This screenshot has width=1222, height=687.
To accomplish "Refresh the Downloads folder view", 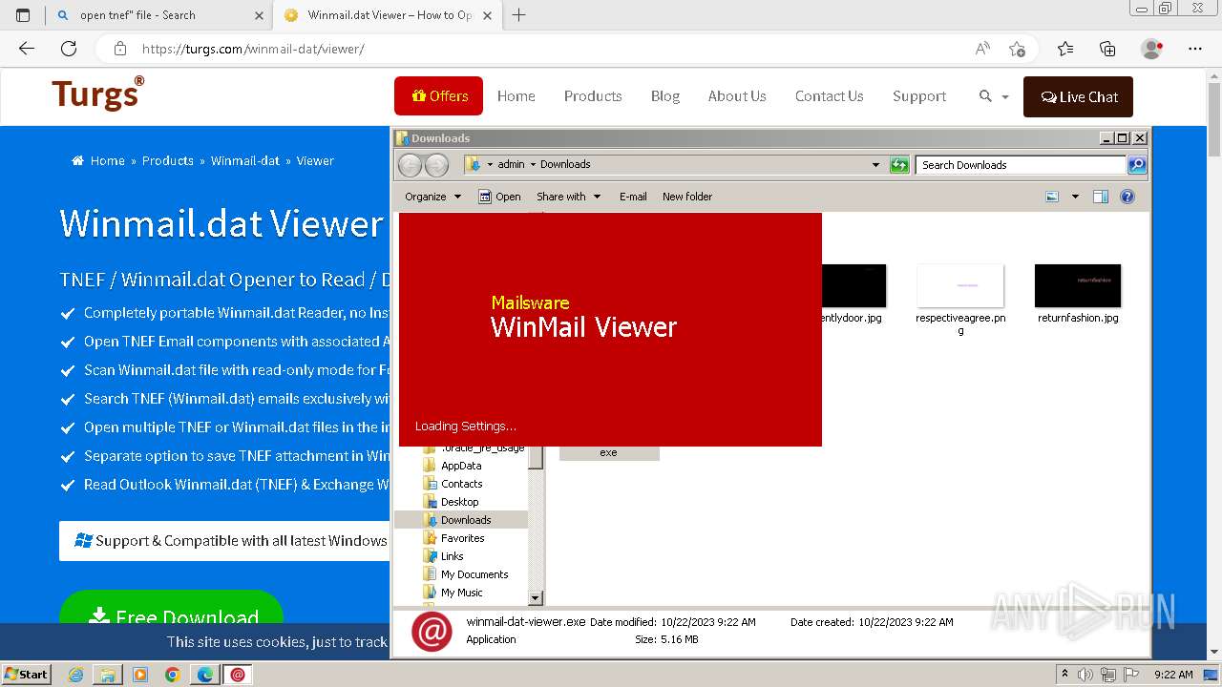I will 899,165.
